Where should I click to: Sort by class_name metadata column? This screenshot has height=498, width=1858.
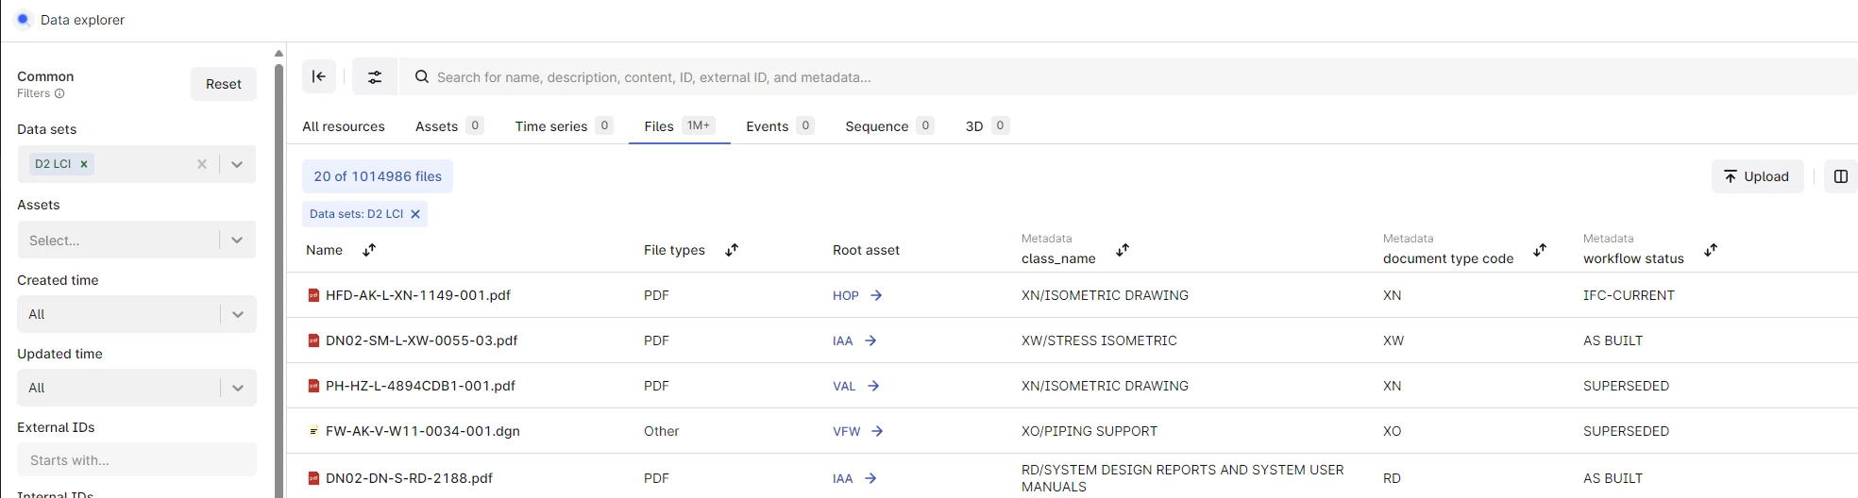pos(1123,250)
